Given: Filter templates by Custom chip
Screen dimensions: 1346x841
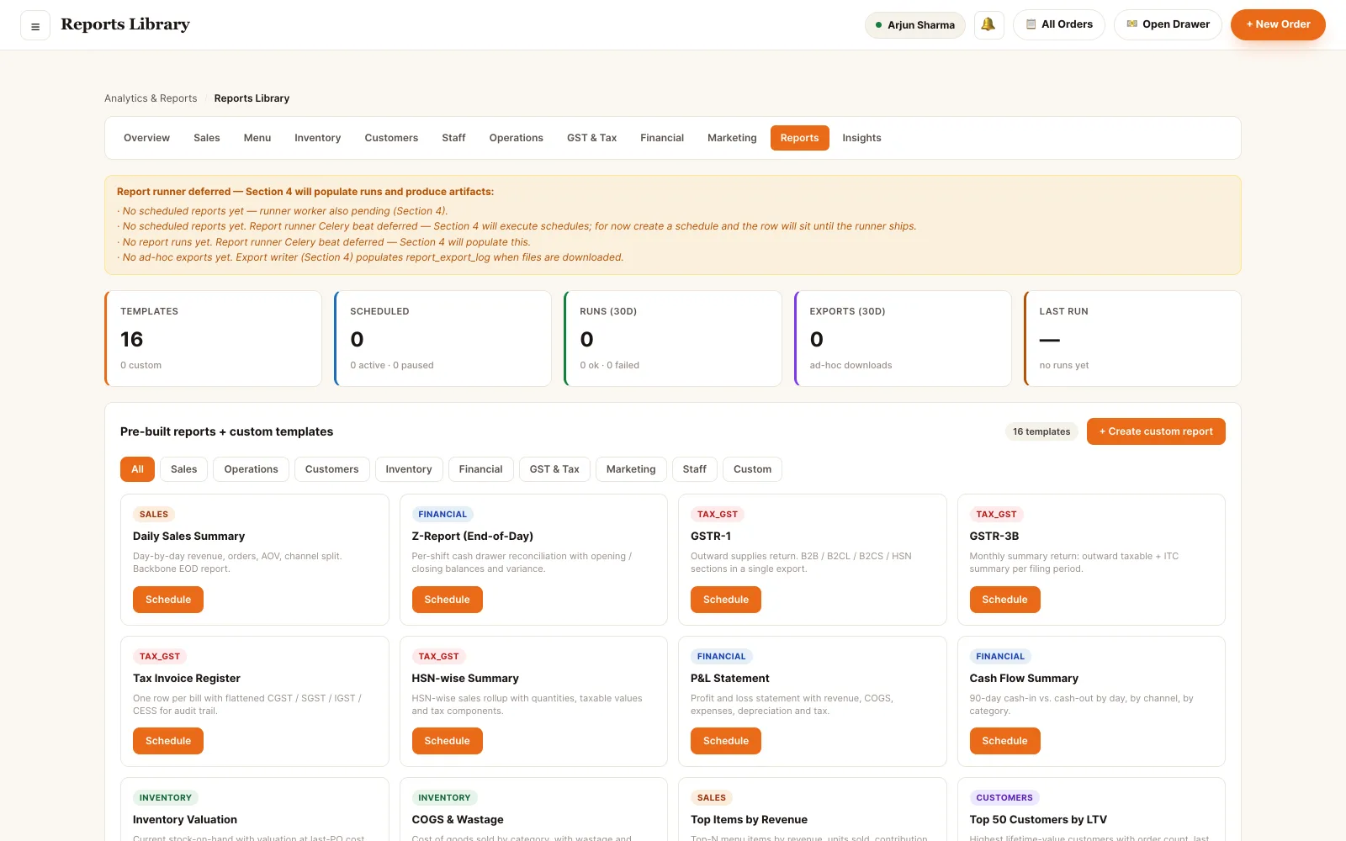Looking at the screenshot, I should (x=752, y=469).
